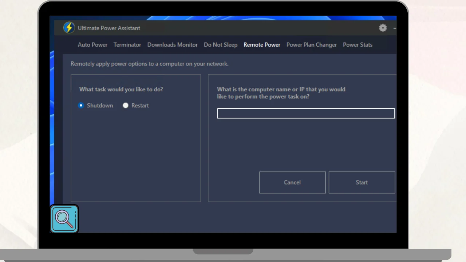Image resolution: width=466 pixels, height=262 pixels.
Task: Click the 'Remotely apply power options' description
Action: pos(149,64)
